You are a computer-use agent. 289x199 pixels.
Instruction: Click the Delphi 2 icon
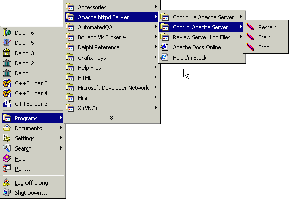click(x=7, y=63)
